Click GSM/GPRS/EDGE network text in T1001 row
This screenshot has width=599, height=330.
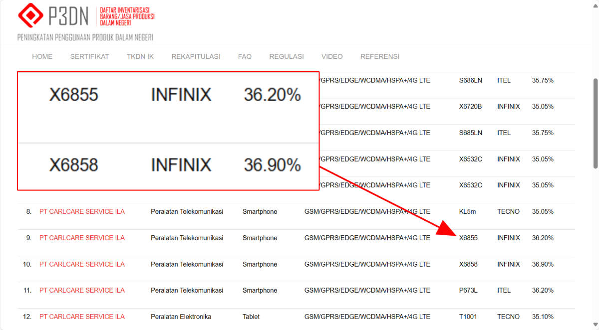367,317
